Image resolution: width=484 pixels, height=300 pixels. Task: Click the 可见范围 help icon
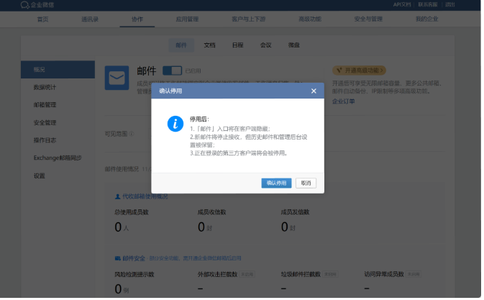point(131,133)
